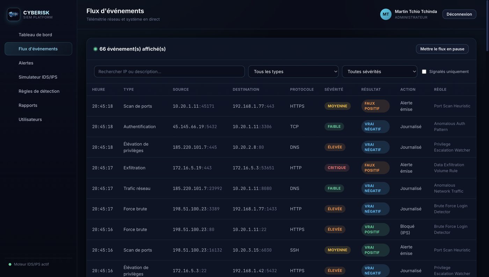Screen dimensions: 489x277
Task: Select the Anomalous Network Traffic rule
Action: click(x=449, y=189)
